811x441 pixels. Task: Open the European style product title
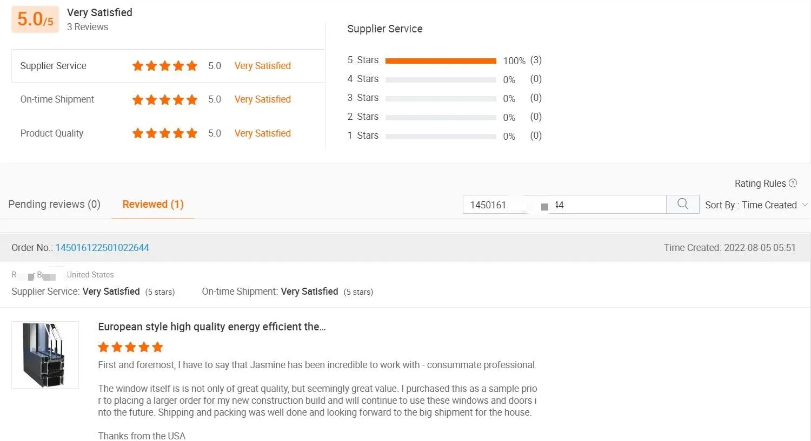tap(212, 327)
